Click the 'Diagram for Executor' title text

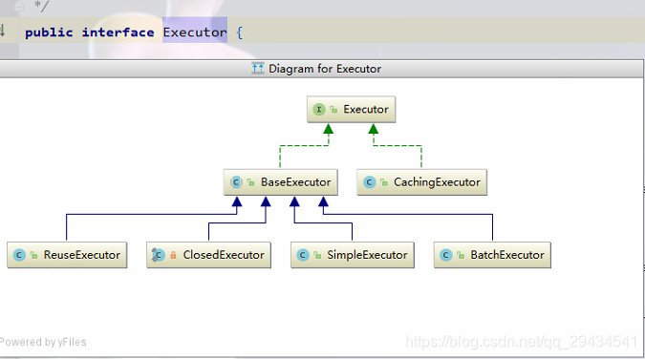tap(325, 69)
